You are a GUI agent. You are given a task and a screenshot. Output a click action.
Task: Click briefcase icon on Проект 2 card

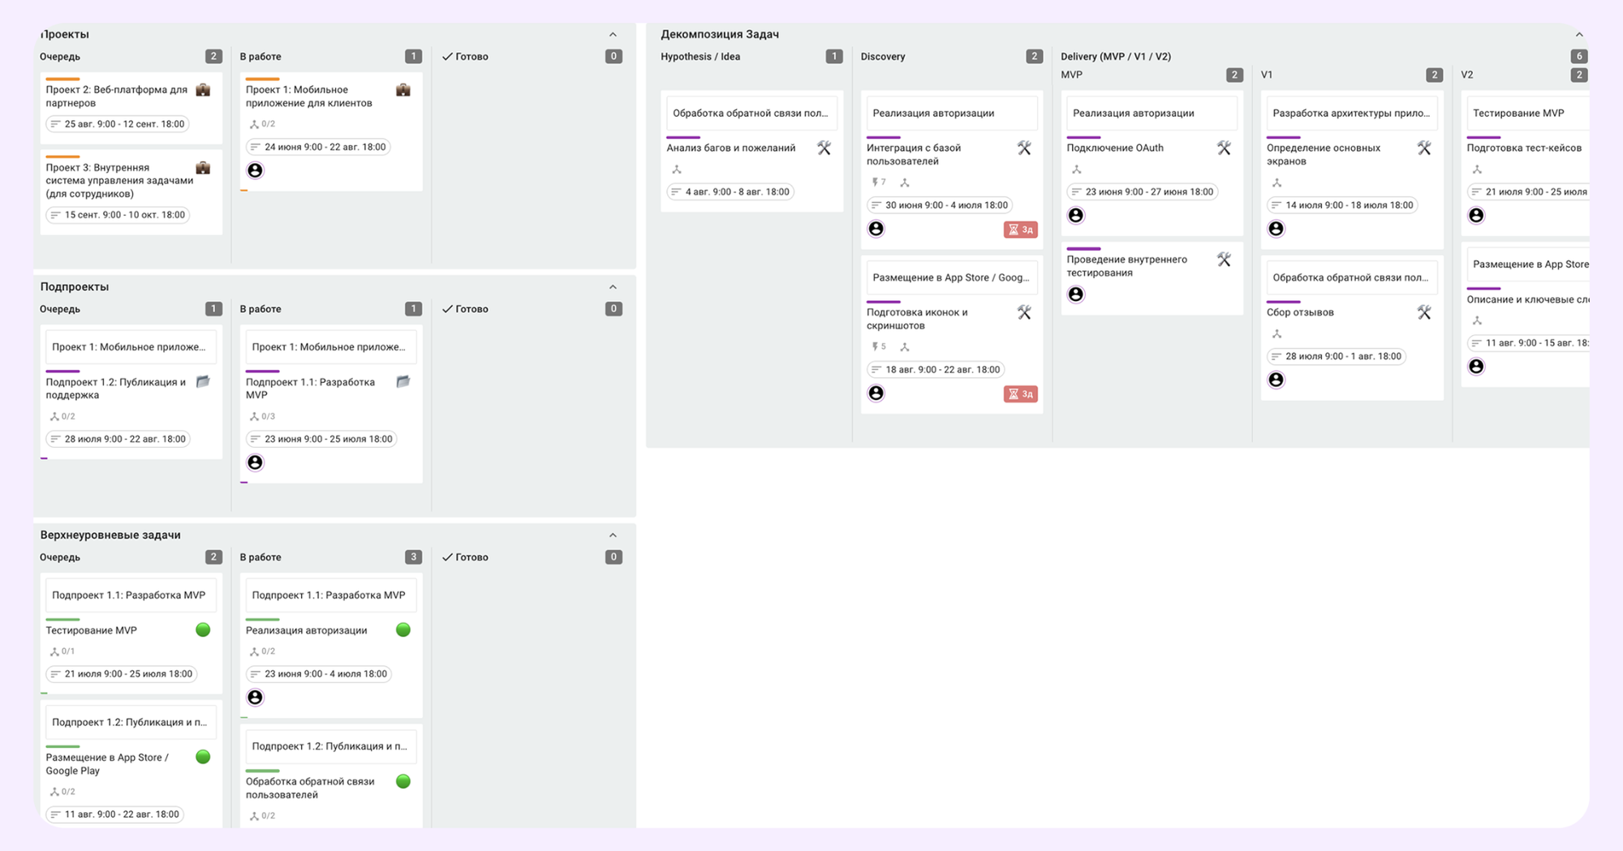[203, 90]
